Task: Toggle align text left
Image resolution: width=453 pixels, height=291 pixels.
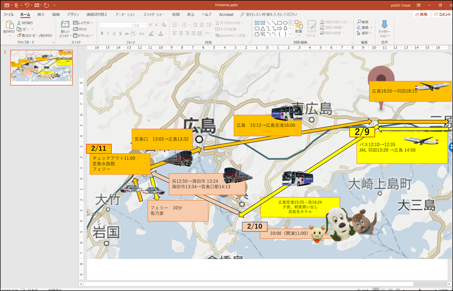Action: pyautogui.click(x=175, y=34)
